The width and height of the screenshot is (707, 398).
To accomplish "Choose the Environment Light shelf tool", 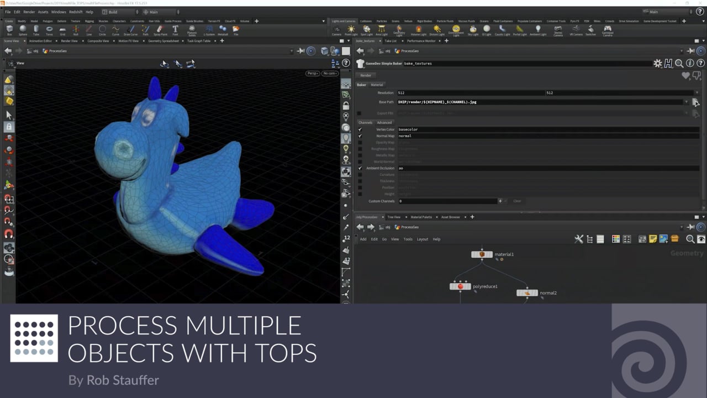I will coord(456,30).
